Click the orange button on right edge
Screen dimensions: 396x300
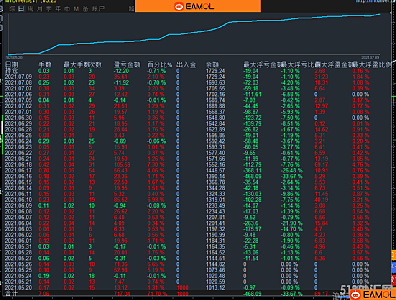394,255
